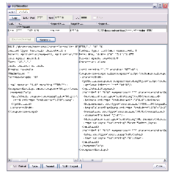This screenshot has width=176, height=177.
Task: Click the Save button
Action: [x=35, y=166]
